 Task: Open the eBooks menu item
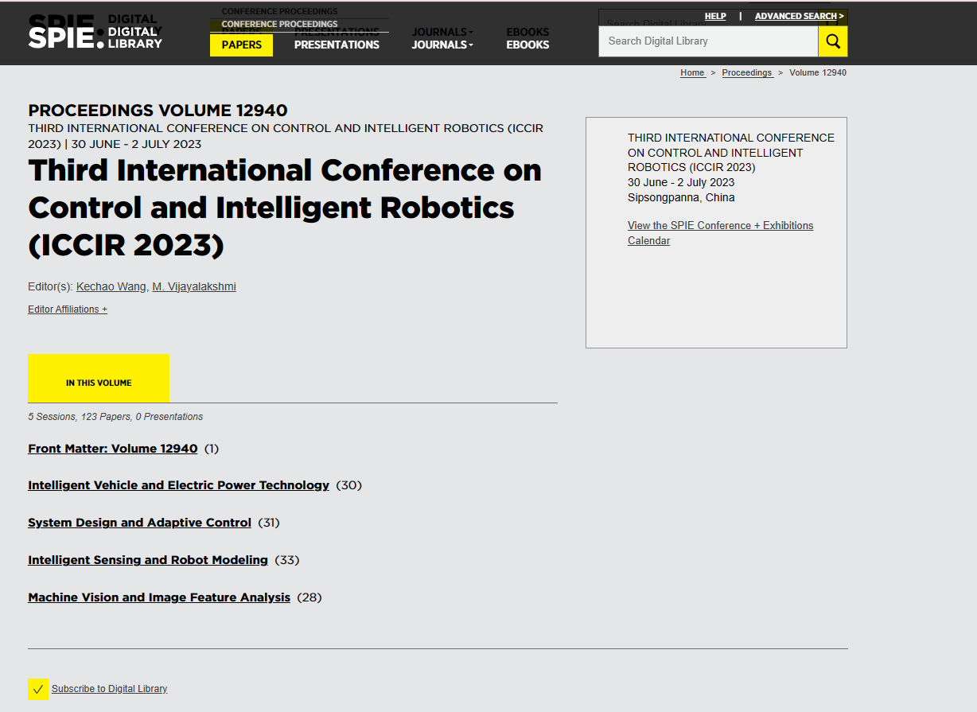click(527, 45)
